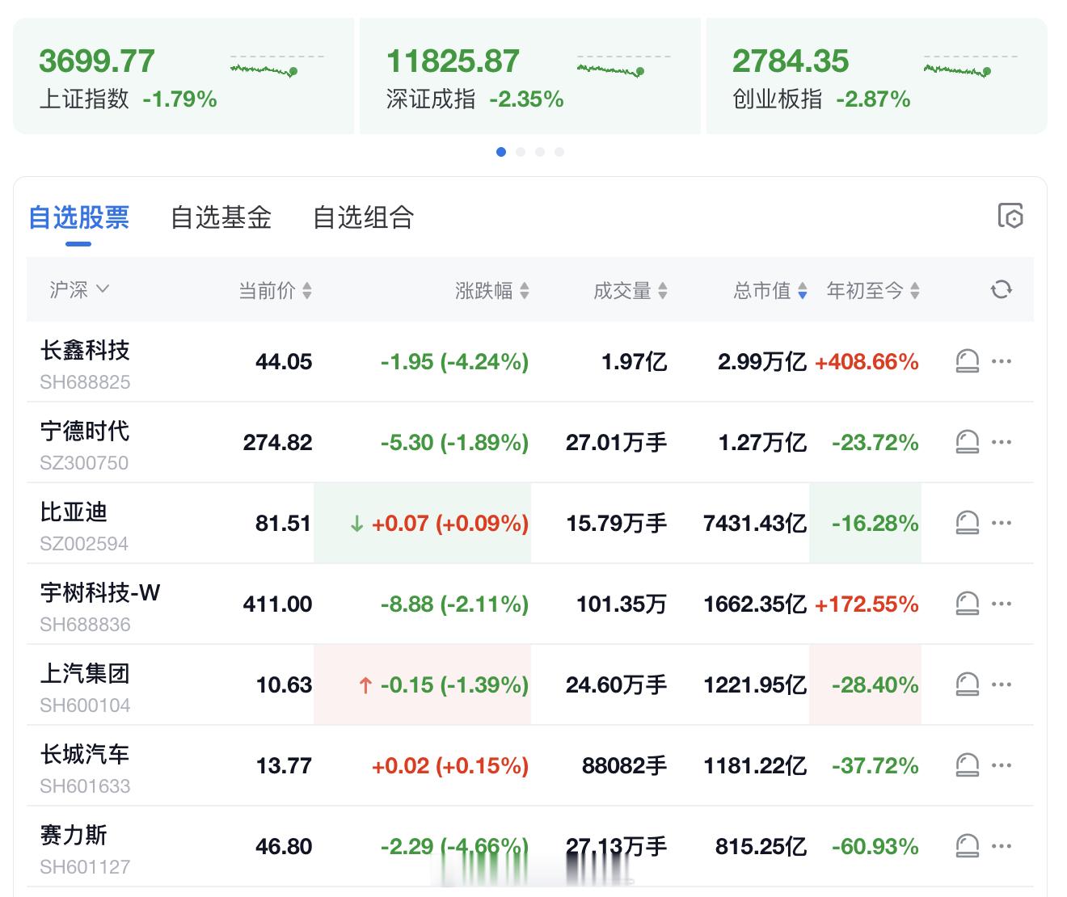Screen dimensions: 1067x897
Task: Sort the list by 年初至今
Action: [x=873, y=290]
